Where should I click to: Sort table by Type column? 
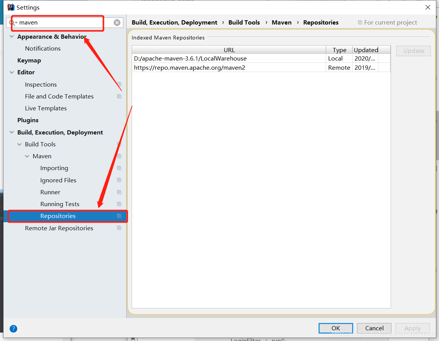click(339, 50)
